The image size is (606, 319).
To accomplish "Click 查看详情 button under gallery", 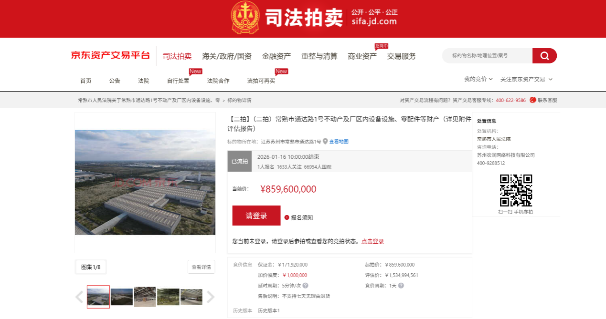I will click(x=201, y=267).
